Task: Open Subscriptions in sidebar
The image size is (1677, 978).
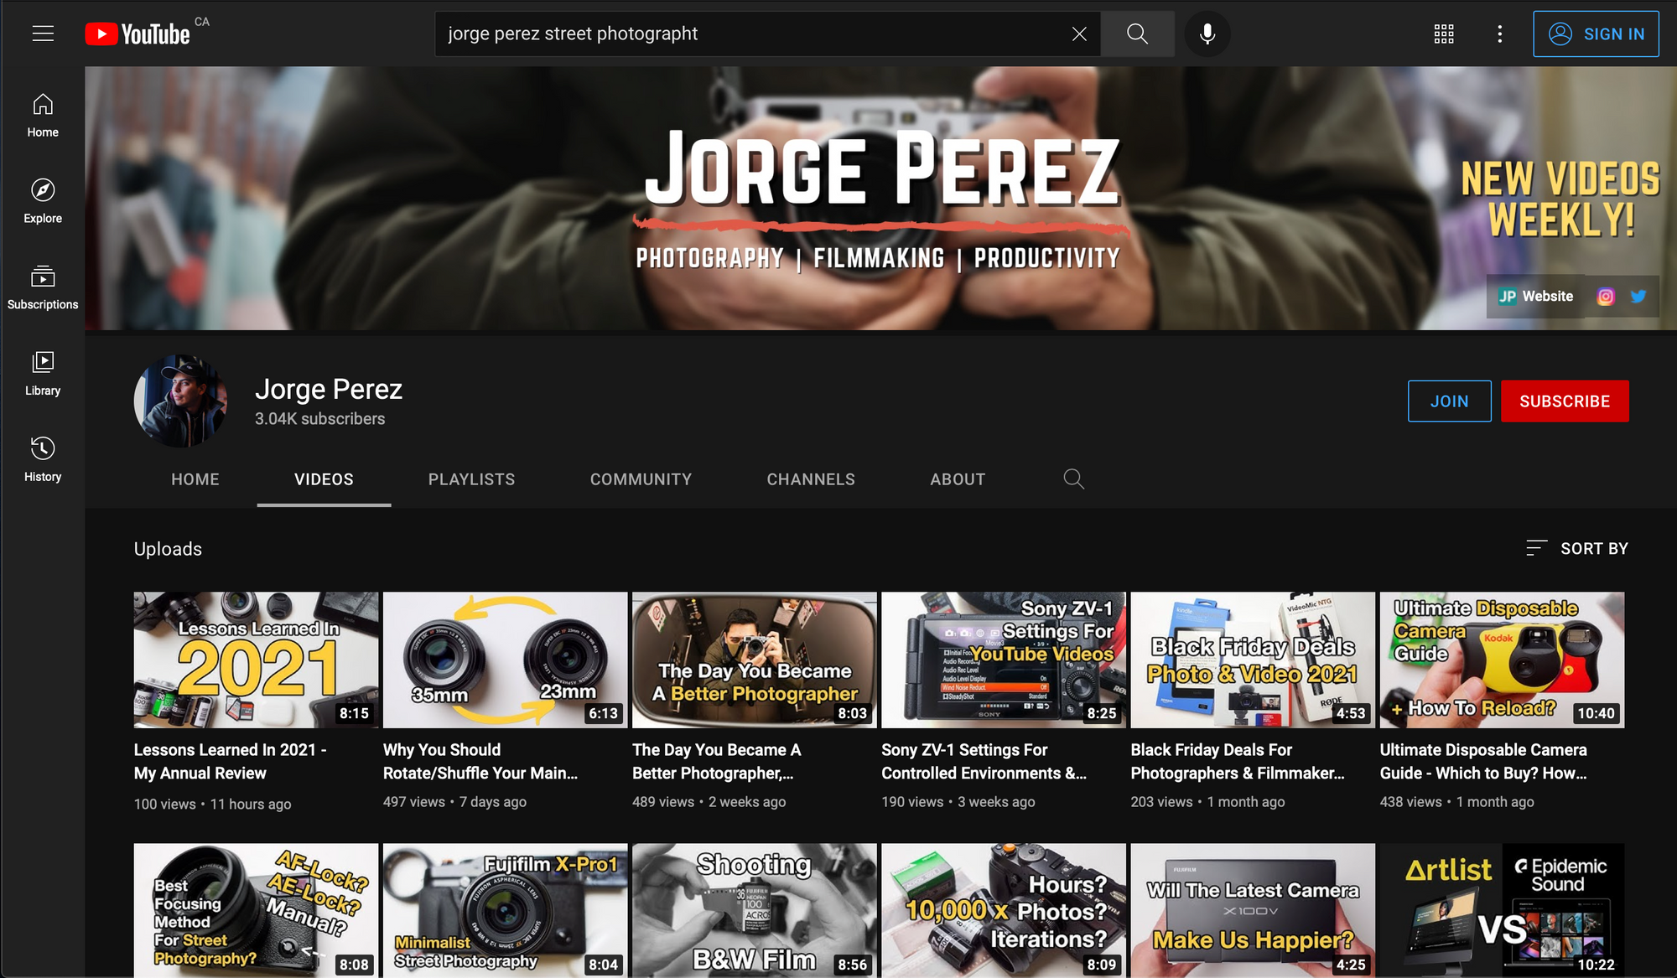Action: [x=43, y=287]
